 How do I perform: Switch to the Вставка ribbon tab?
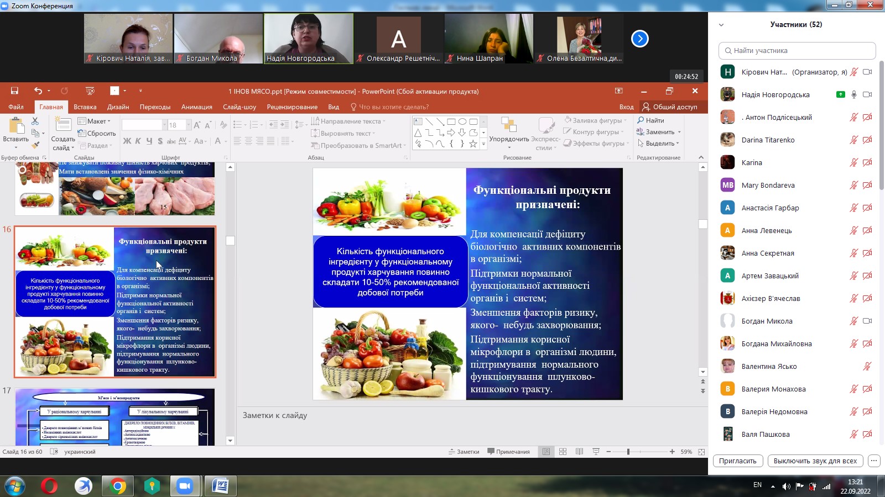click(x=85, y=107)
